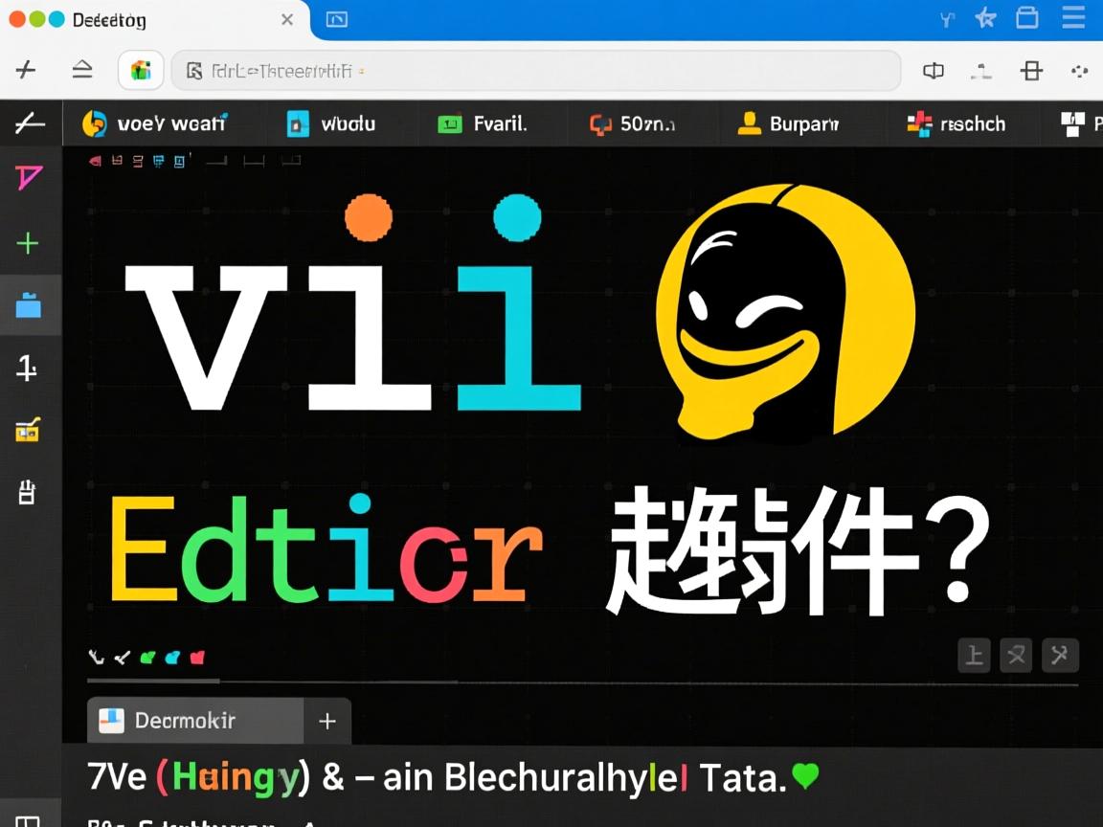Select the pink pen tool in sidebar
This screenshot has width=1103, height=827.
tap(30, 177)
